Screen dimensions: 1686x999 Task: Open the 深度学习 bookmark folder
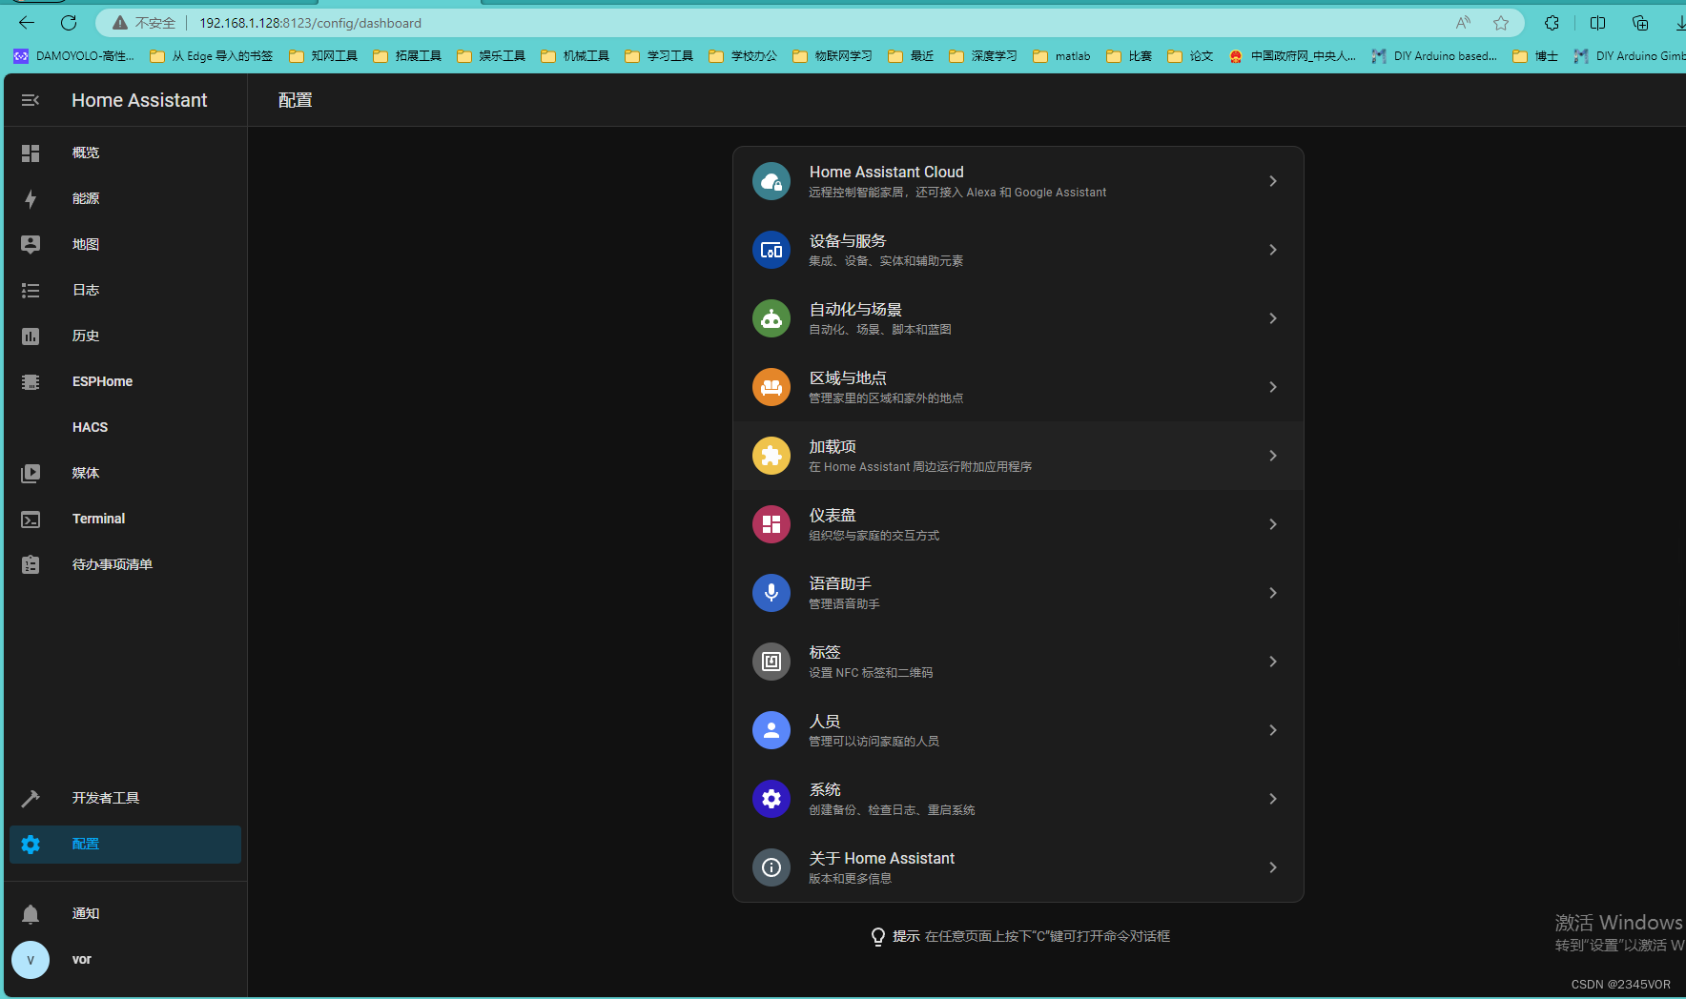(983, 56)
